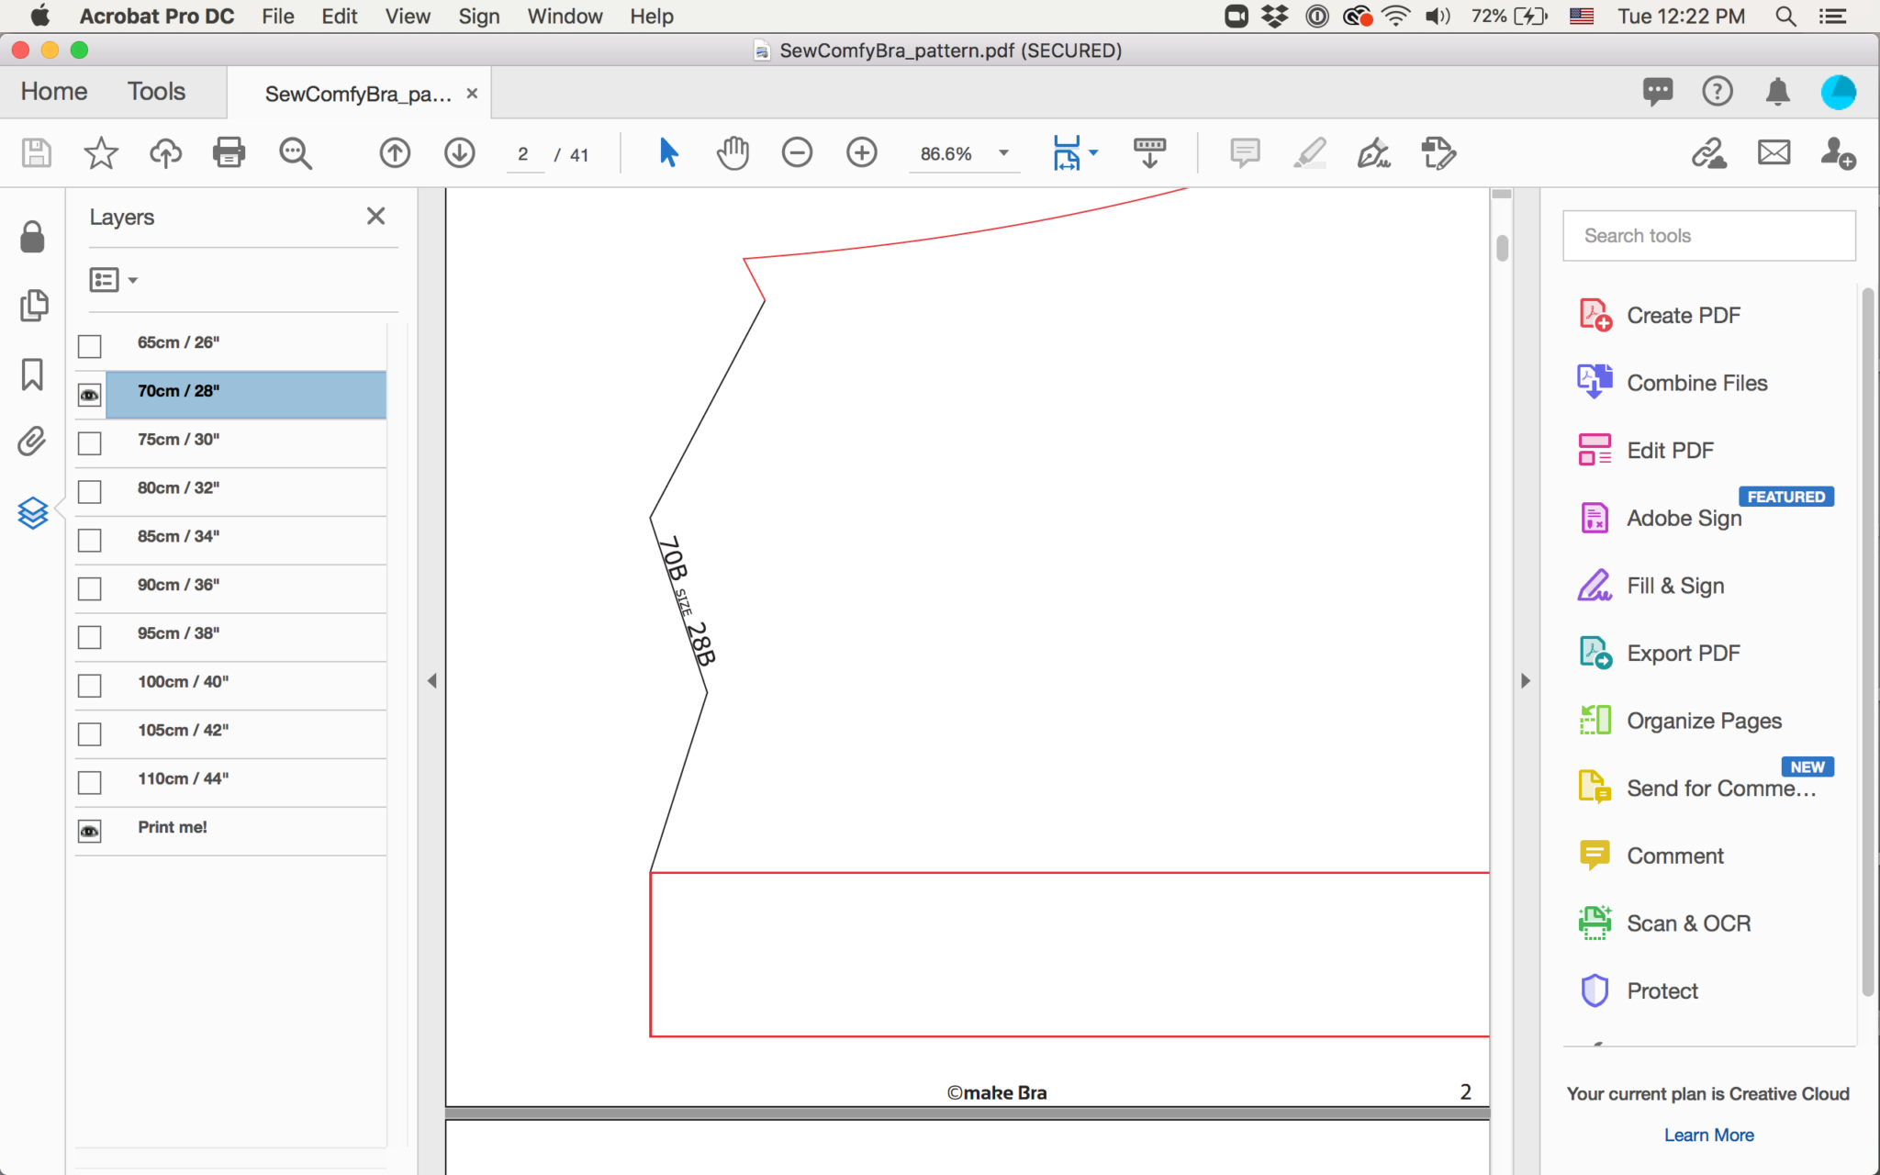Screen dimensions: 1880x1175
Task: Go to next page arrow
Action: click(x=459, y=153)
